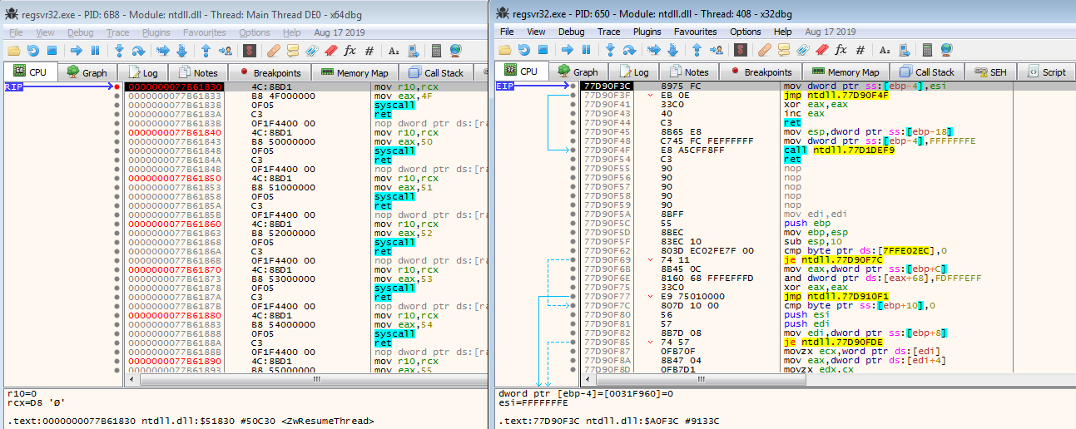Open Calculator icon in x64dbg toolbar
Screen dimensions: 1076x429
[436, 50]
